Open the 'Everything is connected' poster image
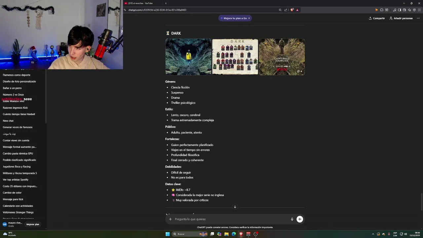This screenshot has height=238, width=423. (282, 57)
